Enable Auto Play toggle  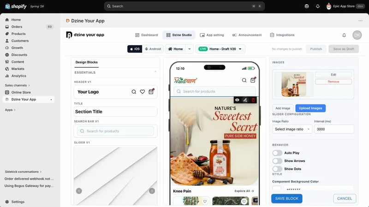point(277,153)
